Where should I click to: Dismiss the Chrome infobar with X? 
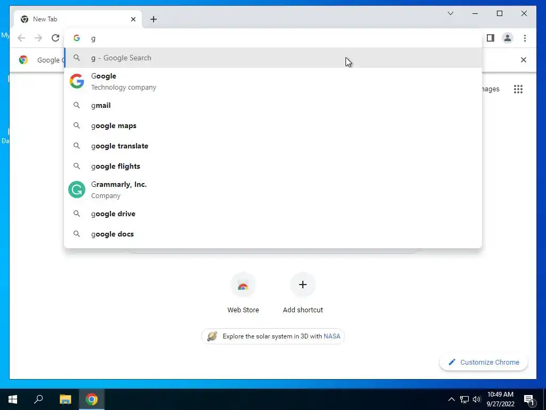(524, 60)
